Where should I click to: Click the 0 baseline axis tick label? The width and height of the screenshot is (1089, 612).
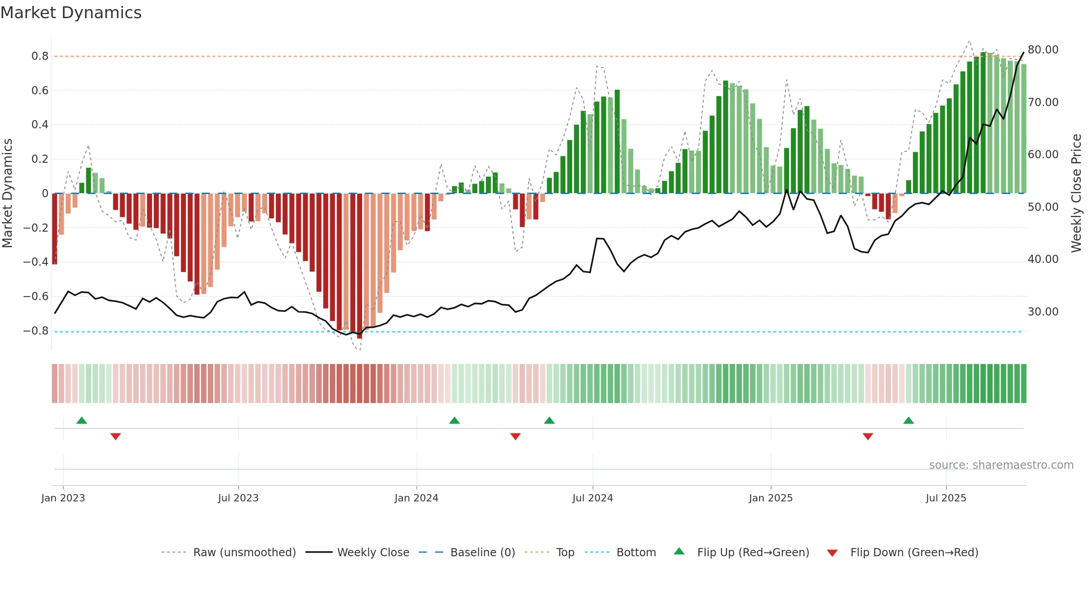pyautogui.click(x=45, y=194)
